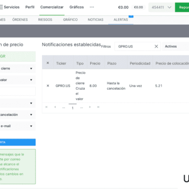Switch to the RIESGOS tab
This screenshot has width=189, height=189.
[x=45, y=20]
